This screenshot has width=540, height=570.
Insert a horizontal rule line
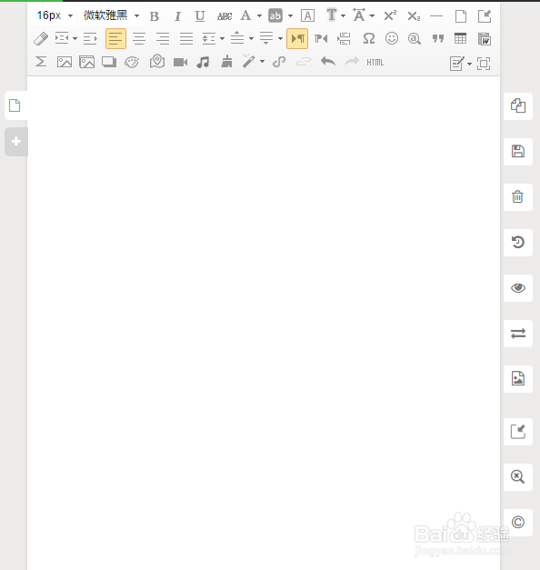436,16
